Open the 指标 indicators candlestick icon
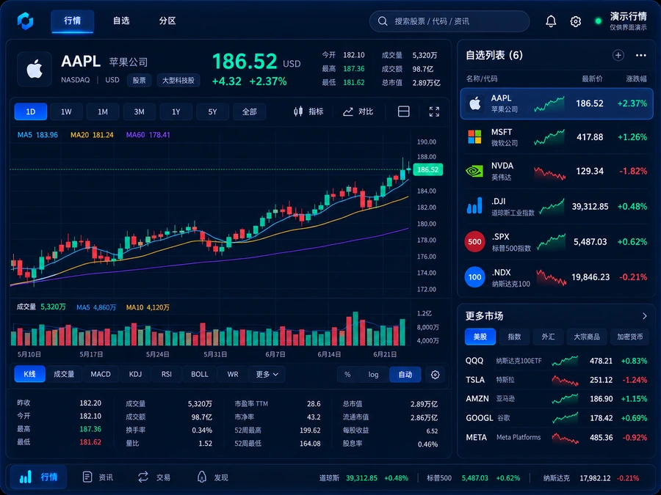Screen dimensions: 661x495 (298, 111)
